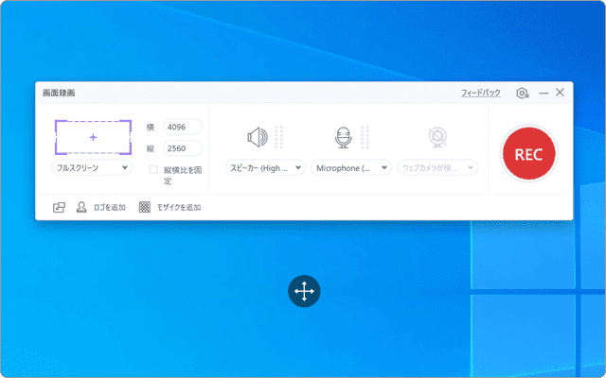Open the Microphone device dropdown
606x378 pixels.
[x=351, y=168]
